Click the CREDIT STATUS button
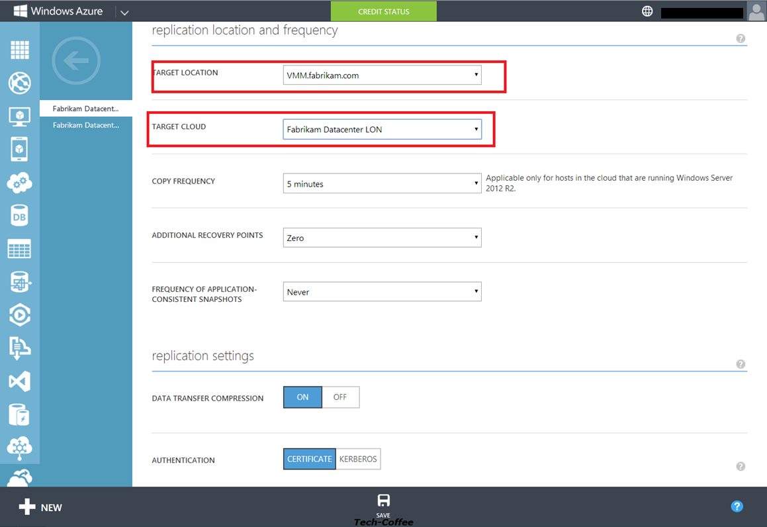The height and width of the screenshot is (527, 767). pyautogui.click(x=384, y=11)
